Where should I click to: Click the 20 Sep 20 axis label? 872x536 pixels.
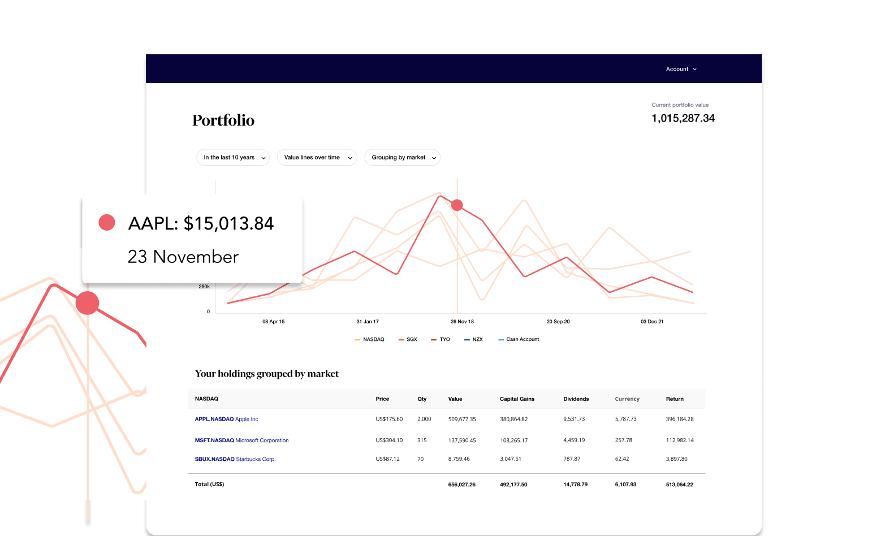pos(558,322)
